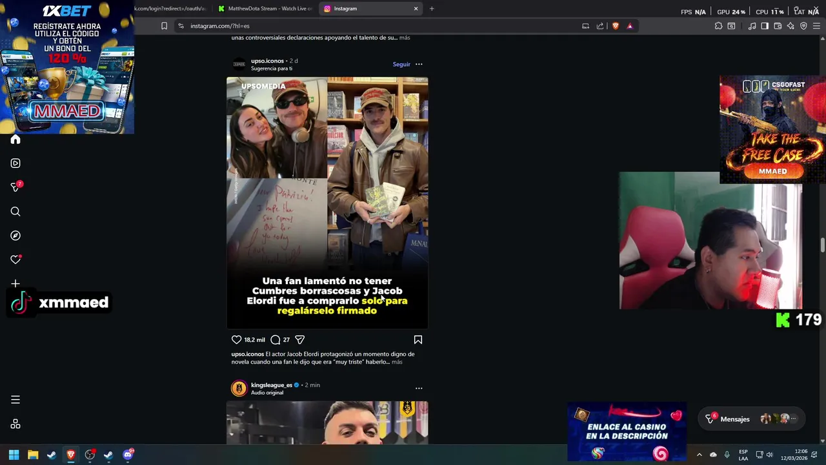Expand upso.iconos caption with más
This screenshot has height=465, width=826.
pos(397,362)
